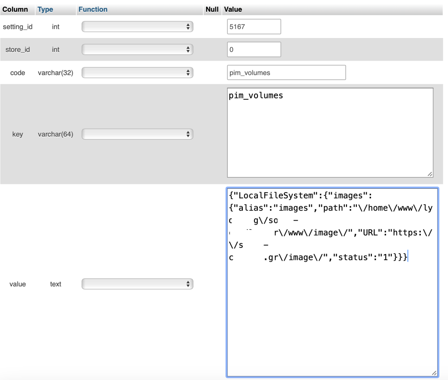Open the Function dropdown for setting_id

click(137, 27)
